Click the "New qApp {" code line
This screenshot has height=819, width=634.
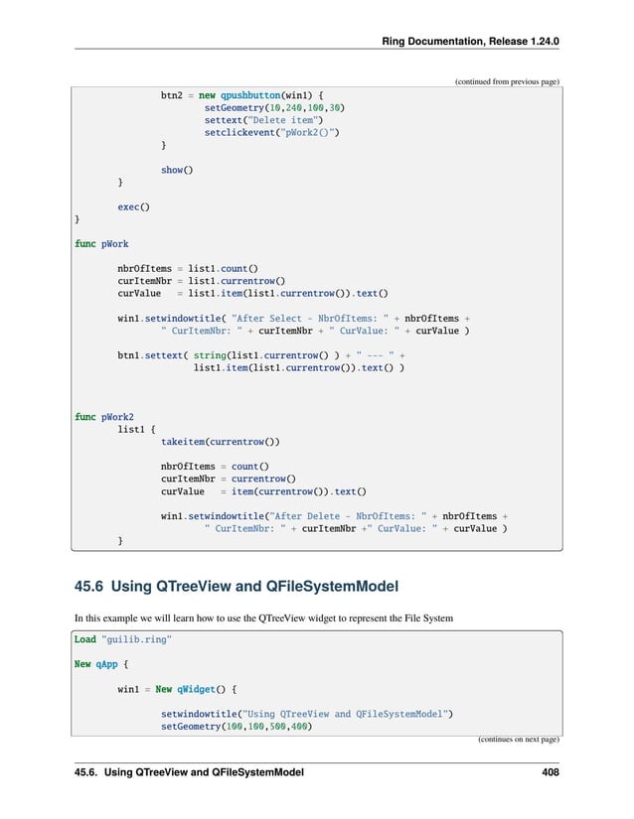click(101, 664)
